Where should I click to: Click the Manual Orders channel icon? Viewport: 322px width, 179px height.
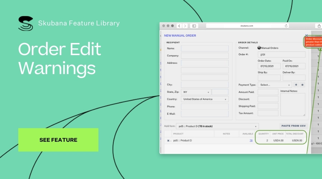259,48
